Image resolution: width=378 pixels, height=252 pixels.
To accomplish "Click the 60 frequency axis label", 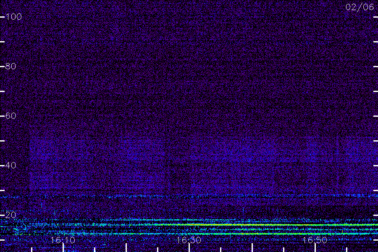I will pos(10,116).
